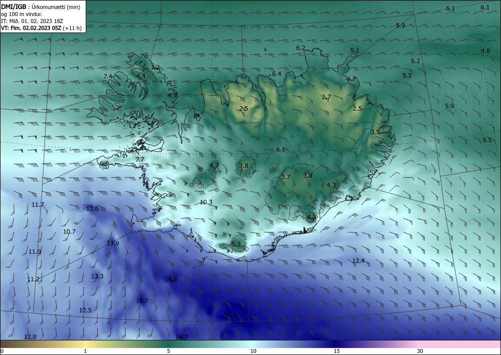501x355 pixels.
Task: Click the map value 3.7
Action: pyautogui.click(x=286, y=177)
